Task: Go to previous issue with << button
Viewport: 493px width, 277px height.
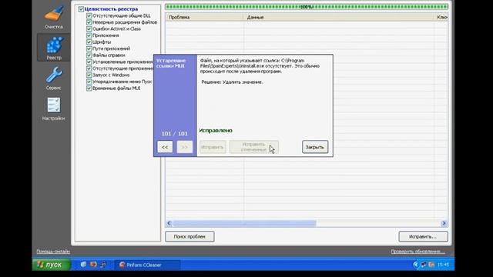Action: coord(165,147)
